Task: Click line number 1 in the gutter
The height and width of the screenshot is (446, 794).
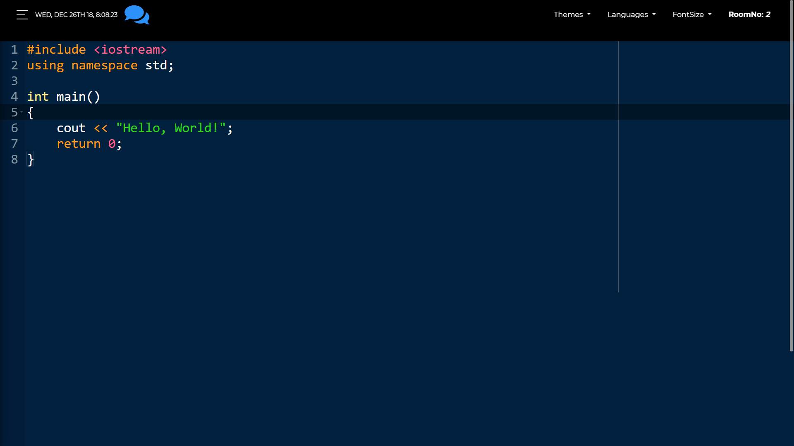Action: [14, 50]
